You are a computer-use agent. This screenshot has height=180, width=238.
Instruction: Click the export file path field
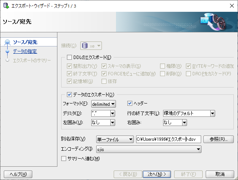point(168,139)
